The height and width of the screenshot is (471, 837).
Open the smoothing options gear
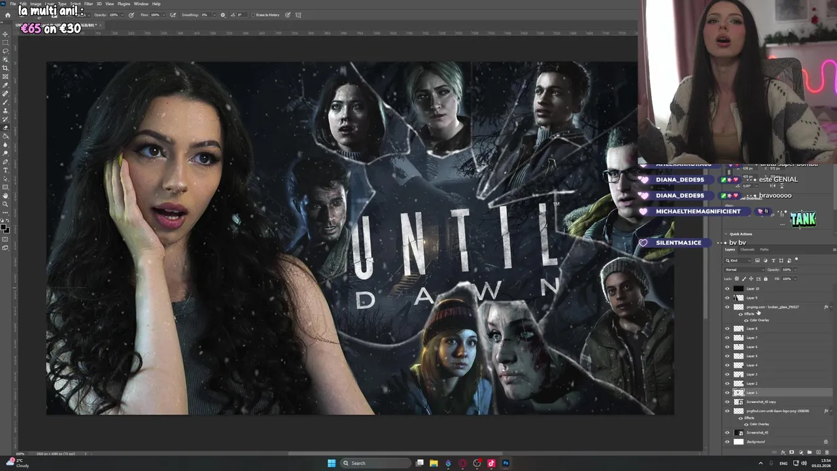tap(223, 14)
